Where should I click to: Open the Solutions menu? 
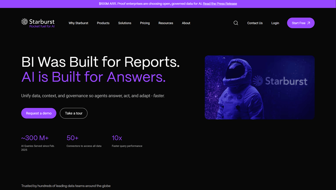pos(125,23)
